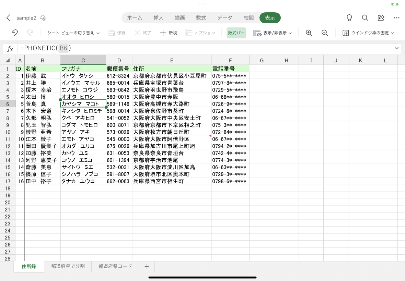This screenshot has width=405, height=281.
Task: Create a 新規 sheet view
Action: point(169,33)
